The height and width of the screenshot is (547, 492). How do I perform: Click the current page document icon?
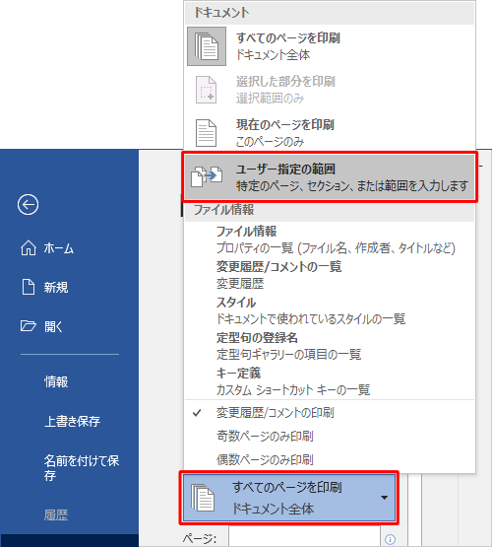[206, 133]
